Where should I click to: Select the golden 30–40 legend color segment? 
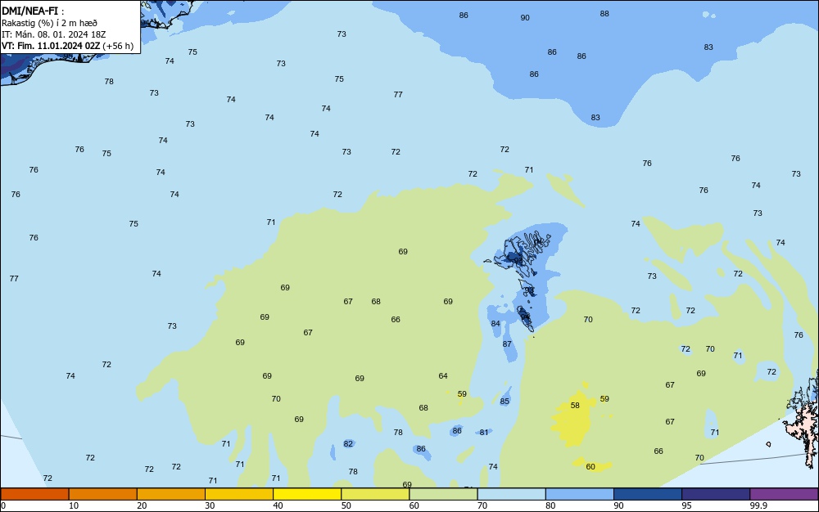tap(239, 494)
